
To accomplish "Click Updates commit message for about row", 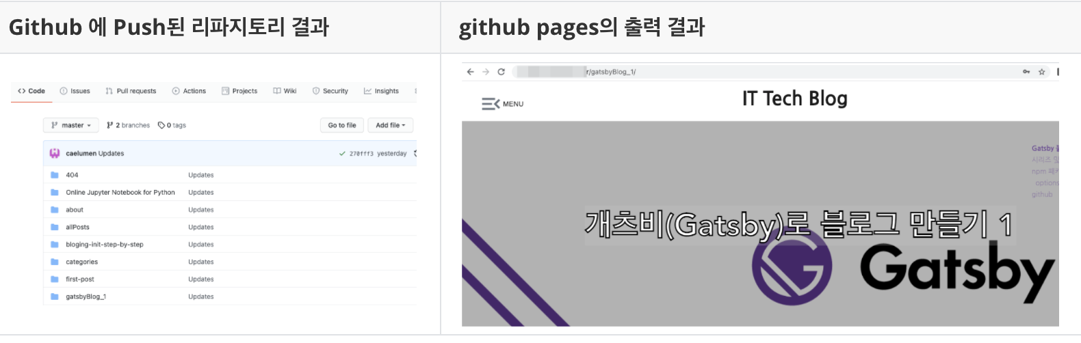I will click(x=201, y=210).
